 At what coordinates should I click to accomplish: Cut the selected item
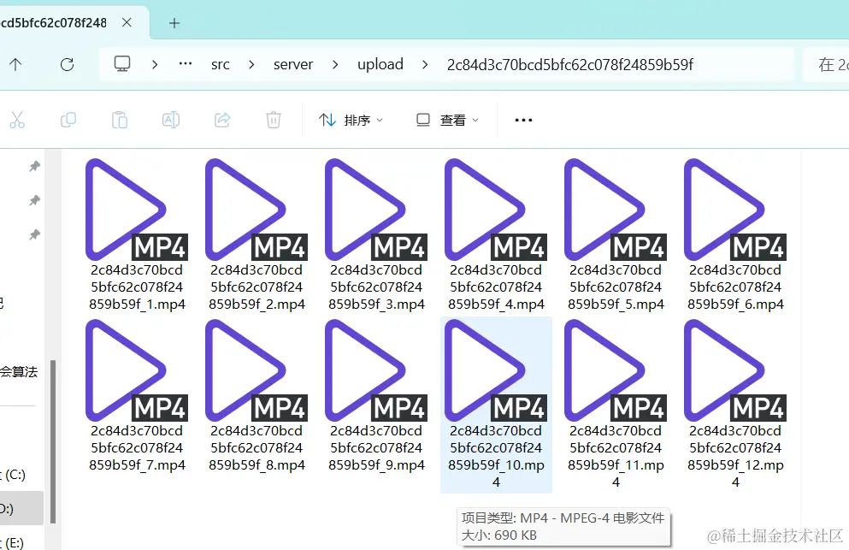tap(17, 120)
